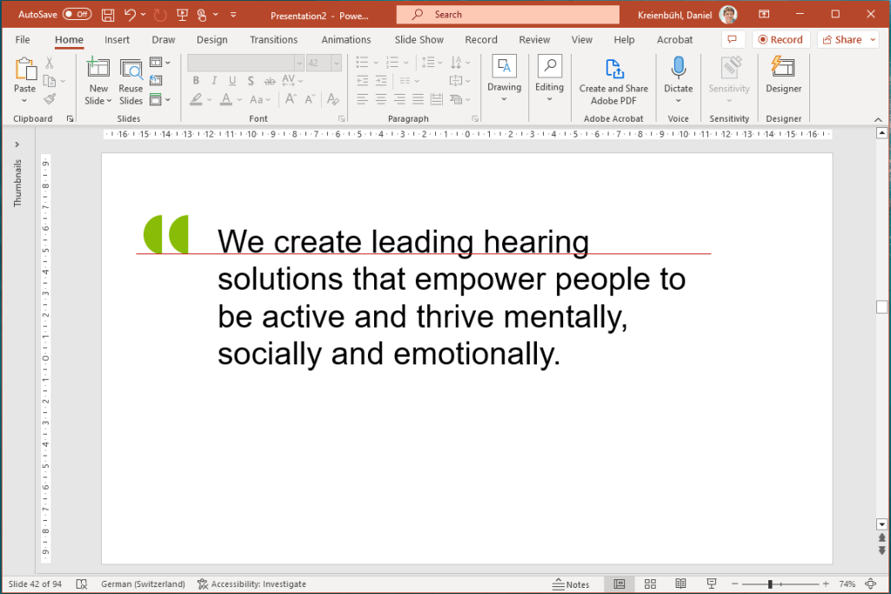The height and width of the screenshot is (594, 891).
Task: Click the zoom slider handle
Action: pos(770,584)
